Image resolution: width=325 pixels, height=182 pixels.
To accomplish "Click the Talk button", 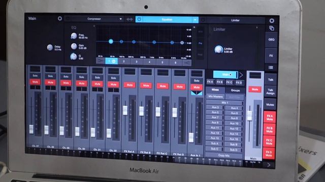I will point(271,80).
